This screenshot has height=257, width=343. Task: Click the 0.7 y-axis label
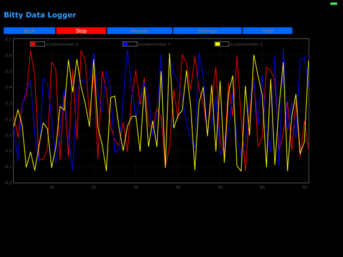pyautogui.click(x=9, y=39)
